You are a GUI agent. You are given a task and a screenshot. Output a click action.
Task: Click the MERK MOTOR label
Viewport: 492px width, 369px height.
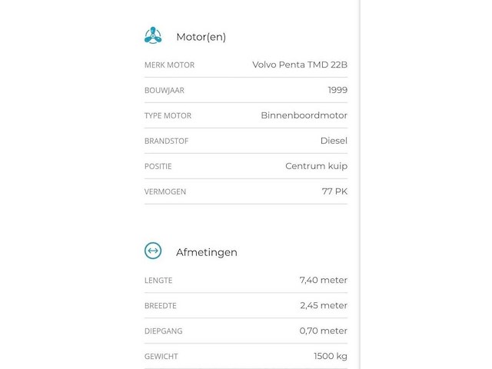(169, 65)
